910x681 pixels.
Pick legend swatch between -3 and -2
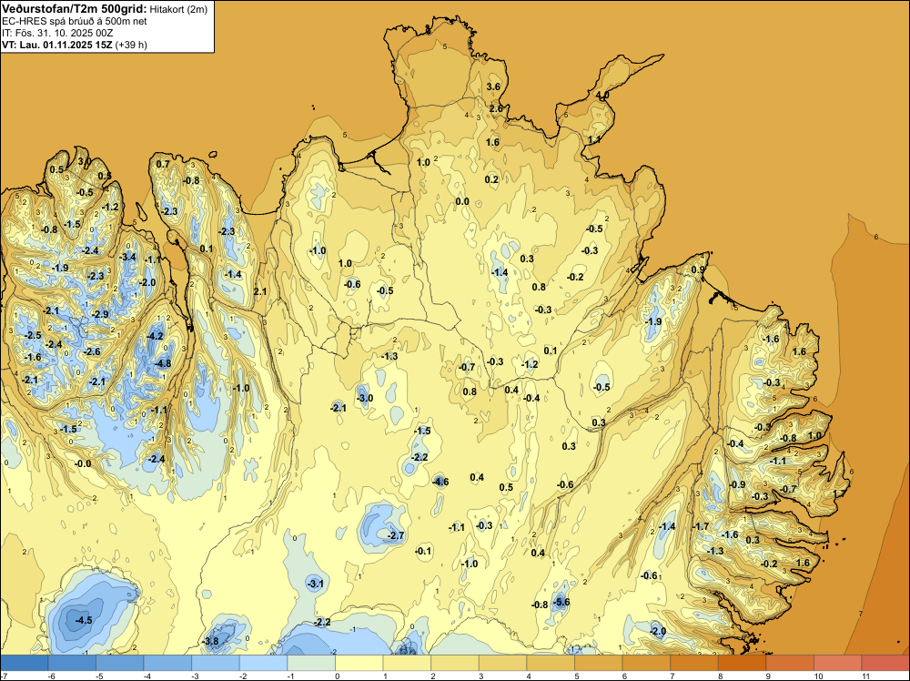216,663
